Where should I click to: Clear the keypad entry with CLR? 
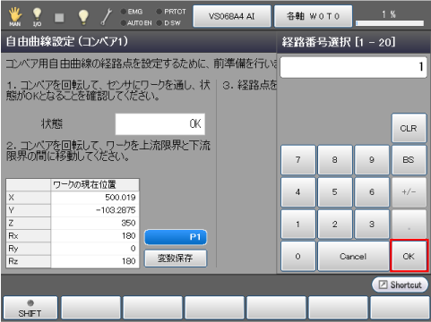[x=409, y=128]
